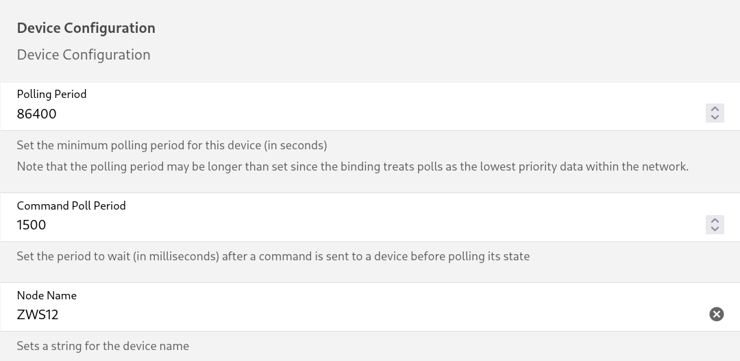740x361 pixels.
Task: Increment Command Poll Period up arrow
Action: 715,221
